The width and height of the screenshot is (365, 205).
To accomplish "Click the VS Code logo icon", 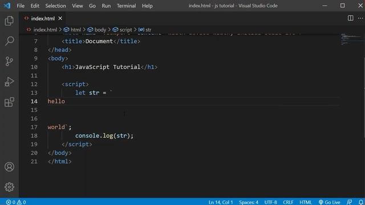I will tap(7, 6).
